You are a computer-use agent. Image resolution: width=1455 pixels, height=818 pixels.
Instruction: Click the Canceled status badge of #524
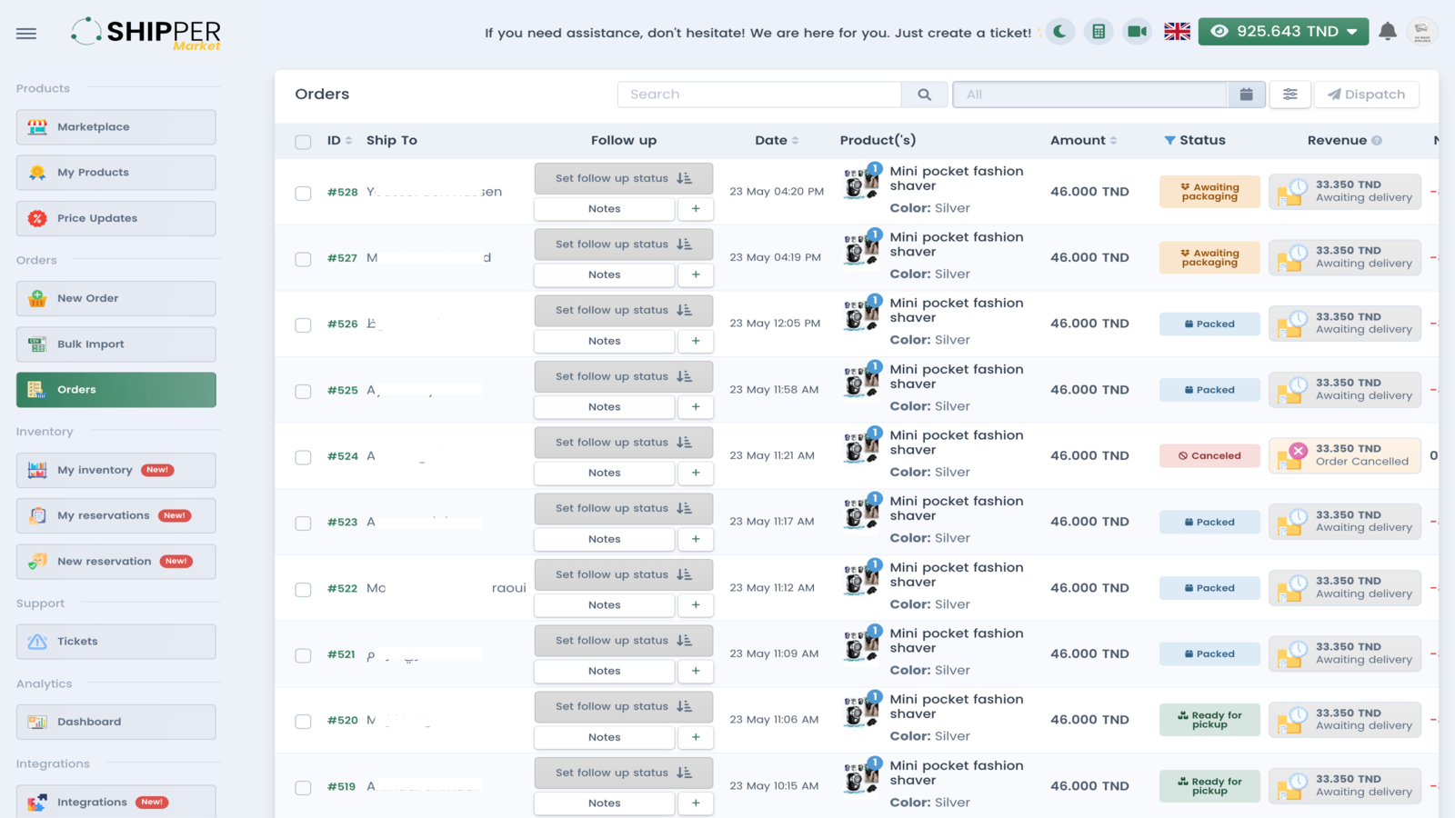1209,456
